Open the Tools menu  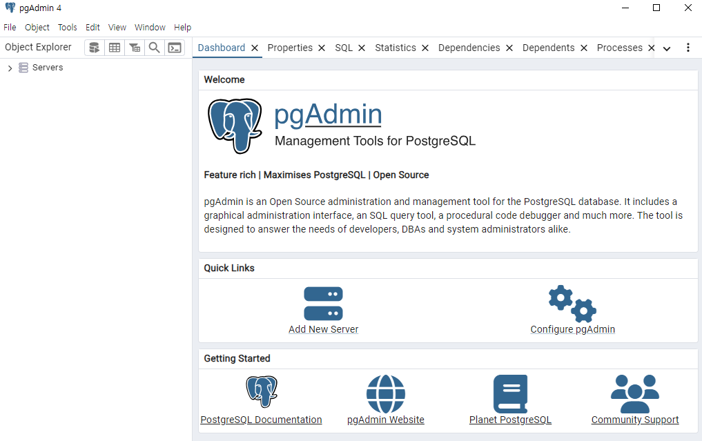pos(67,28)
